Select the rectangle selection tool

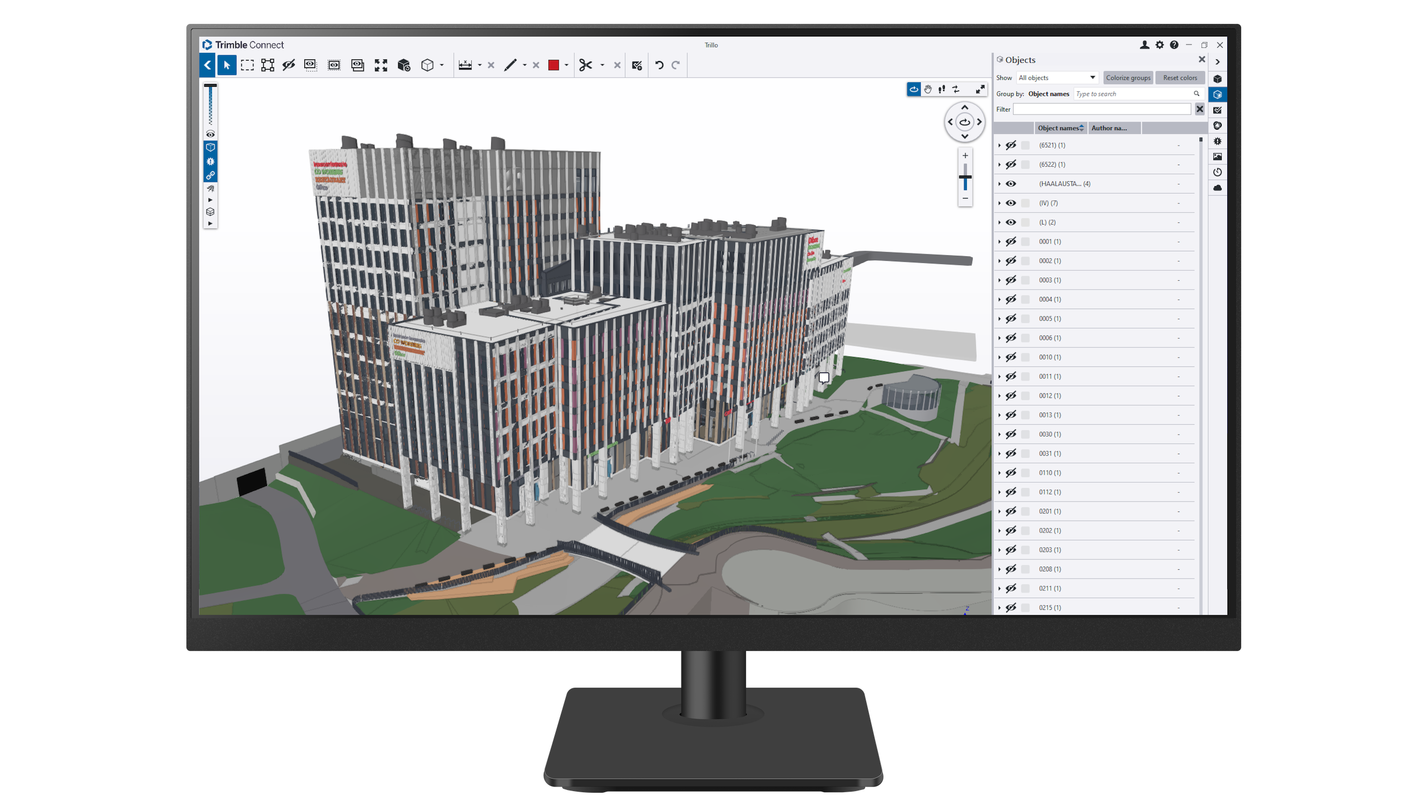pyautogui.click(x=247, y=65)
